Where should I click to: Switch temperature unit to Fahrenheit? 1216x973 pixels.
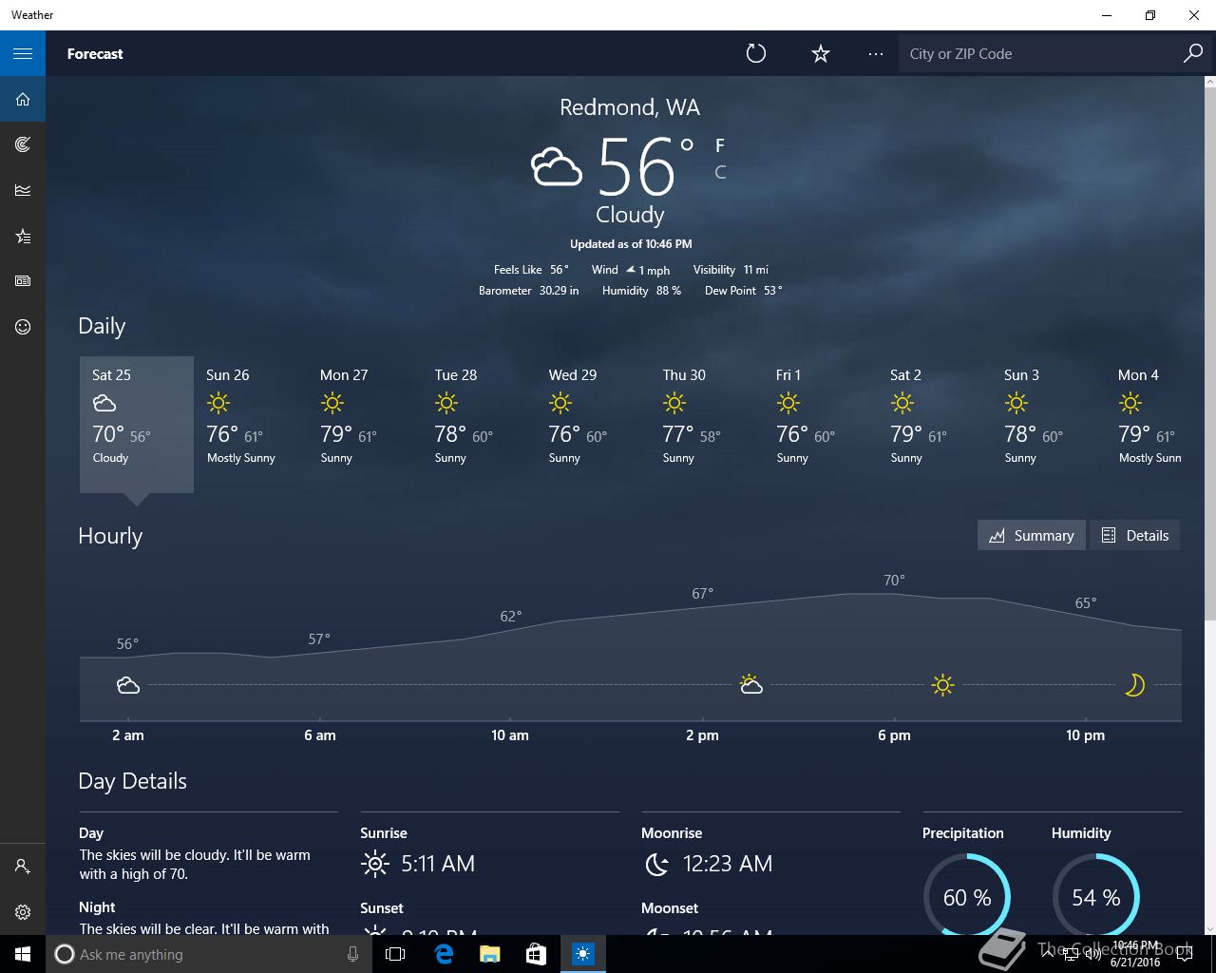720,145
